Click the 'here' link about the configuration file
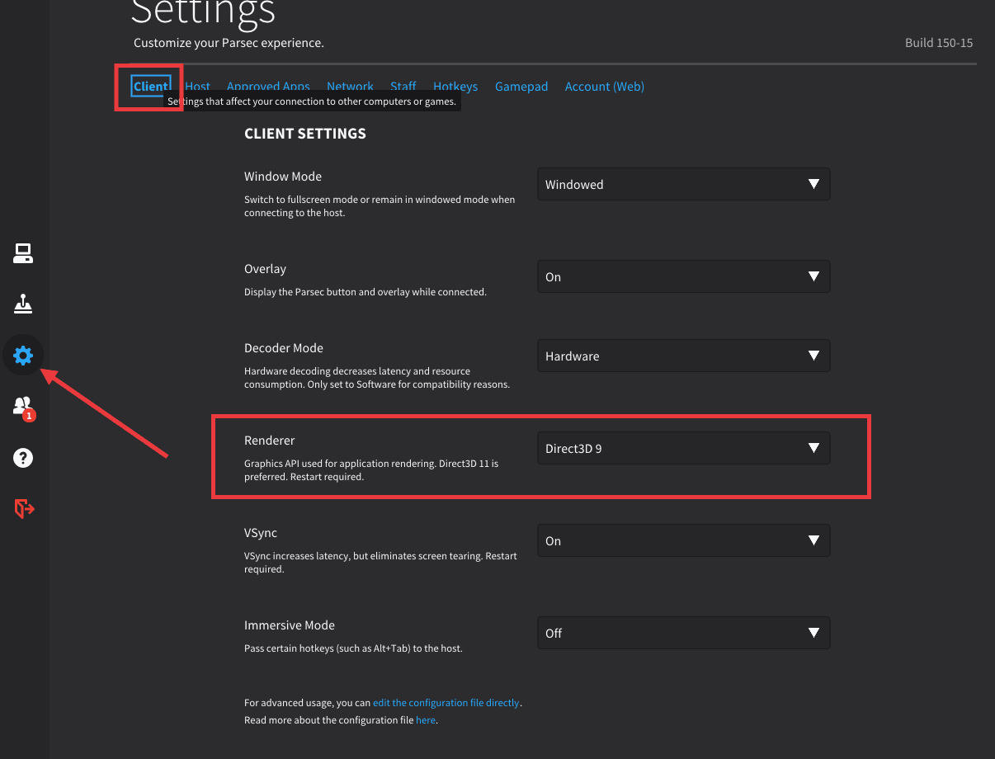The height and width of the screenshot is (759, 995). point(425,720)
